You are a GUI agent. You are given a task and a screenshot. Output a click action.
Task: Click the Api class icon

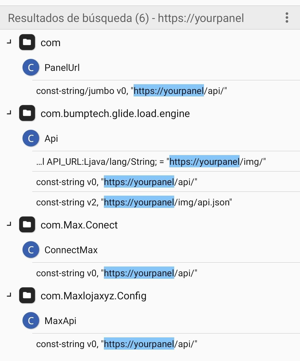pyautogui.click(x=31, y=138)
